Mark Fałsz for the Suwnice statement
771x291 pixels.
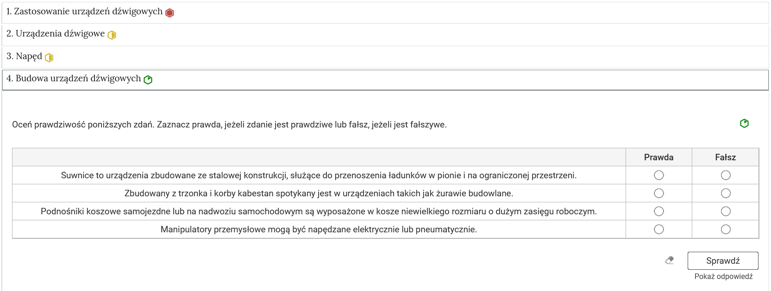click(x=726, y=175)
